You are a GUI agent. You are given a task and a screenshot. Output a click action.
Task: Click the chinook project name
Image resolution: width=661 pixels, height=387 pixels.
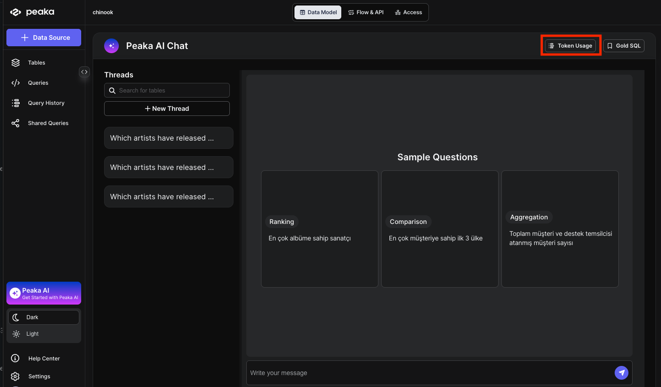click(x=103, y=12)
